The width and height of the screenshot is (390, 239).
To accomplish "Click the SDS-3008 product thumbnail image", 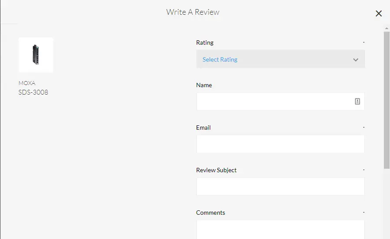I will tap(36, 55).
